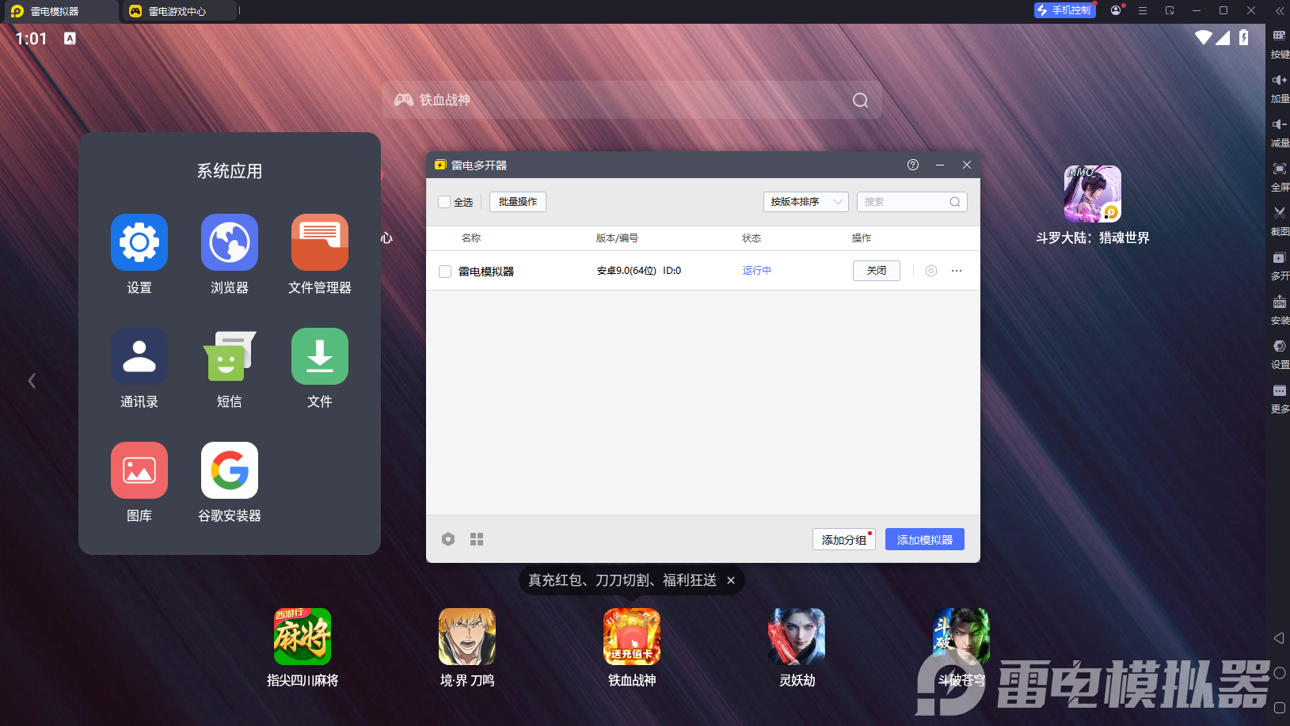Screen dimensions: 1290x726
Task: Click the 批量操作 batch operations button
Action: coord(518,202)
